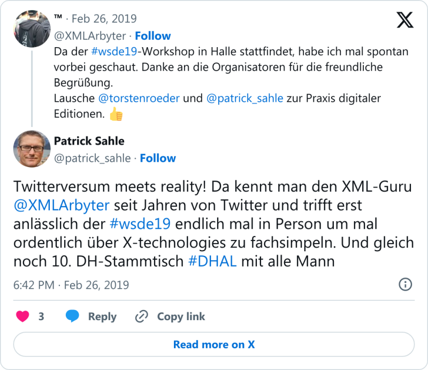Image resolution: width=428 pixels, height=370 pixels.
Task: Open the #wsde19 hashtag in the quoted tweet
Action: point(112,52)
